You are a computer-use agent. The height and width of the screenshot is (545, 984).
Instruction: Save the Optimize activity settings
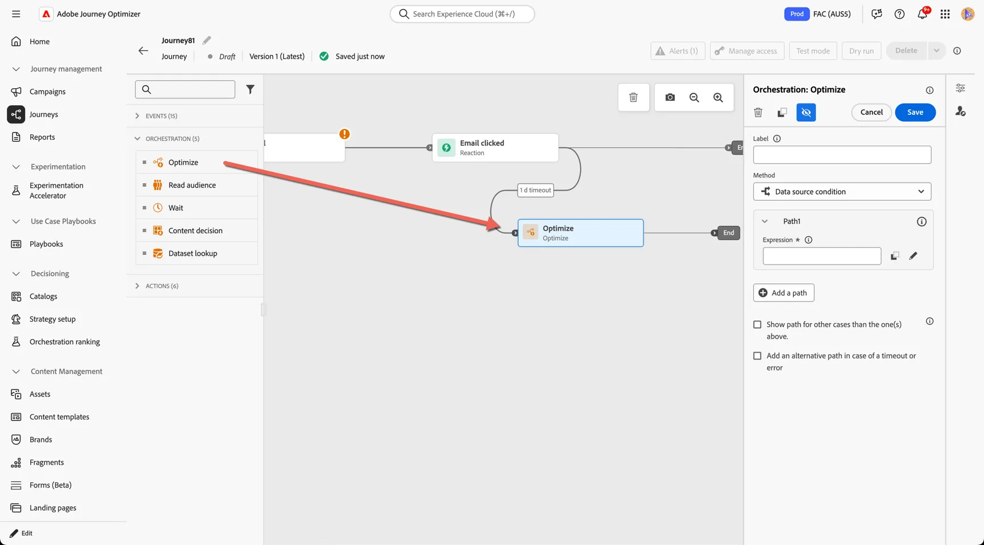915,112
